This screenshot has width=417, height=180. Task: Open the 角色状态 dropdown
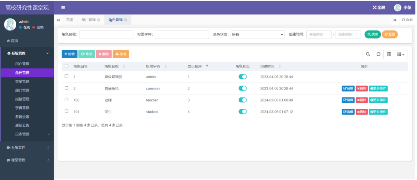point(258,34)
